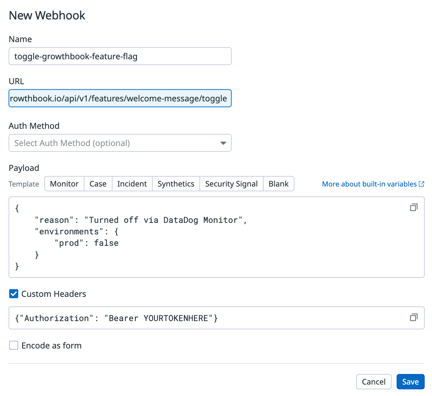432x396 pixels.
Task: Edit the Authorization Bearer header field
Action: (x=217, y=318)
